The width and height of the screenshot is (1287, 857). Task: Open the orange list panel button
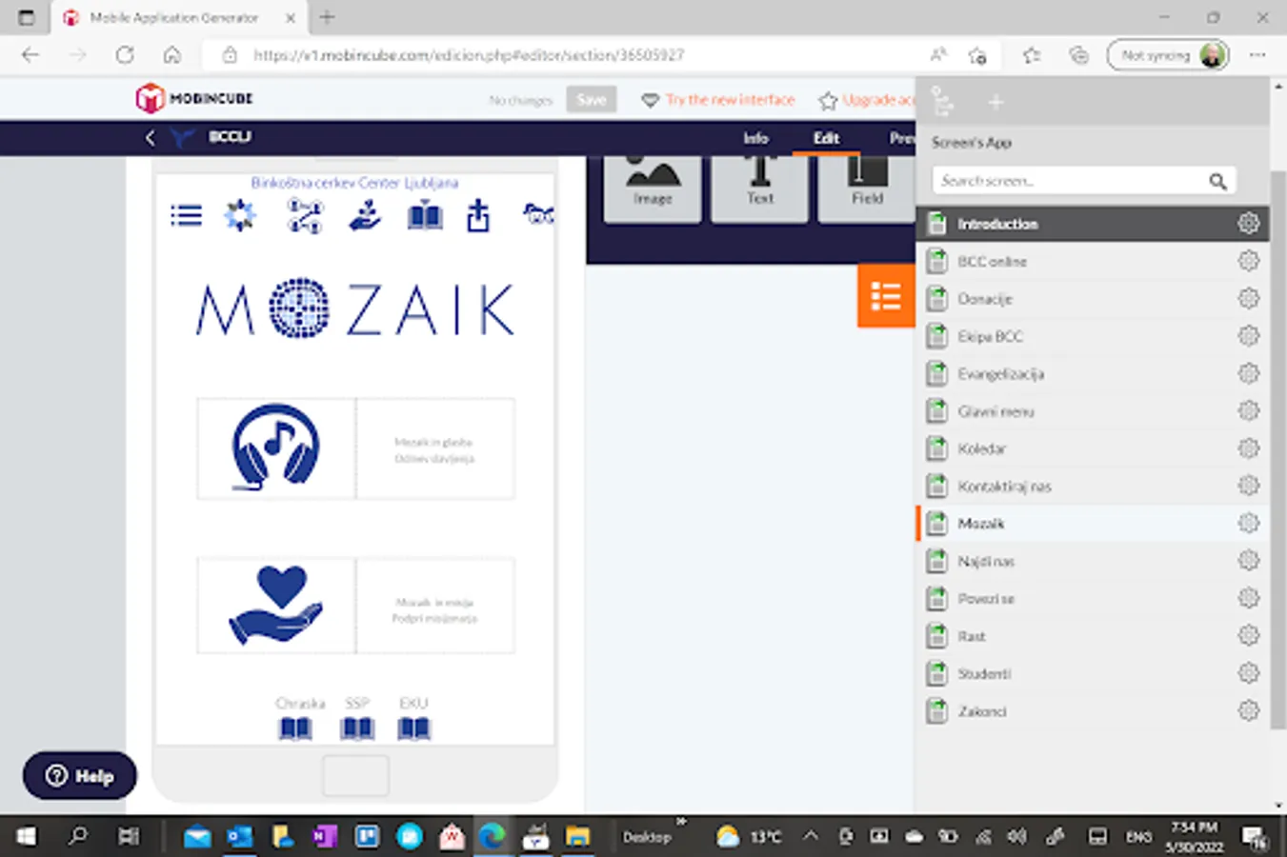coord(886,296)
